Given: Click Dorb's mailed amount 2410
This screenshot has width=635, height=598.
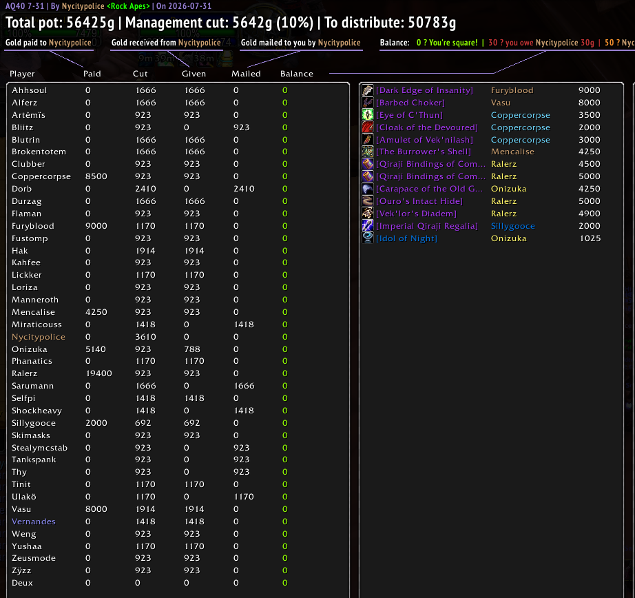Looking at the screenshot, I should coord(244,189).
